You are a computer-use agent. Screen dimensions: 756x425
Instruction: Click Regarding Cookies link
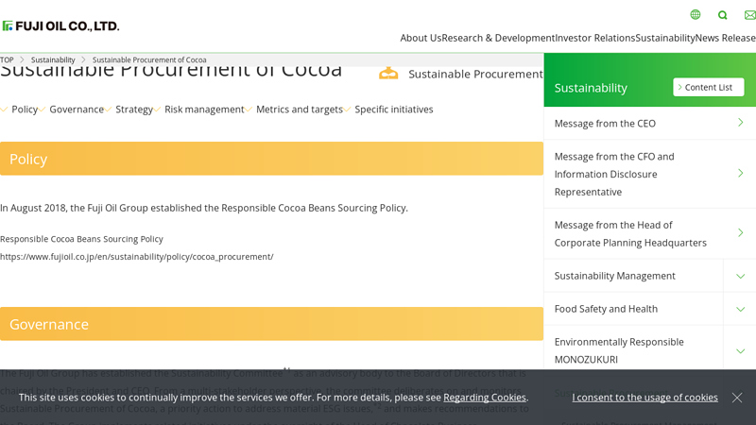tap(485, 398)
